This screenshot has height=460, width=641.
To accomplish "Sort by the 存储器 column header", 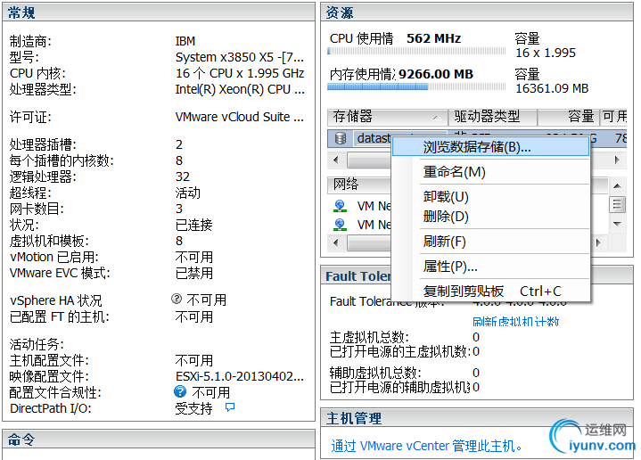I will 387,117.
